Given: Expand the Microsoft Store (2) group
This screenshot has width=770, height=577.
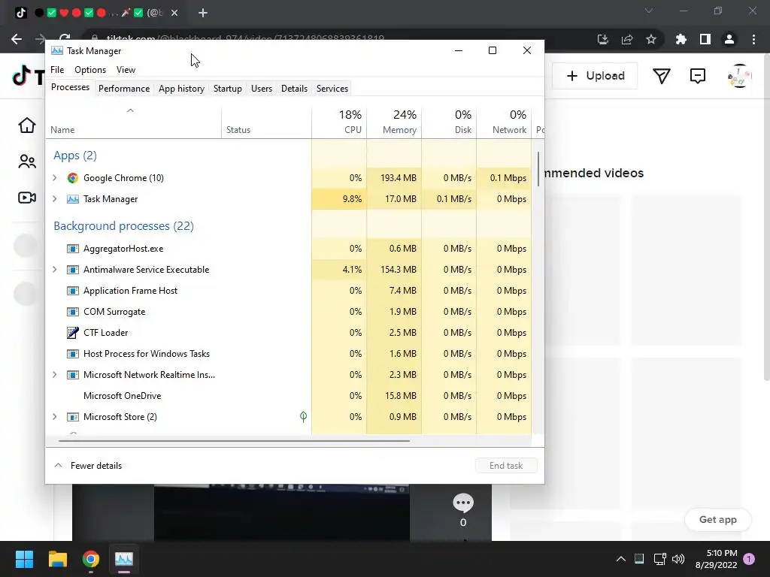Looking at the screenshot, I should click(x=54, y=416).
